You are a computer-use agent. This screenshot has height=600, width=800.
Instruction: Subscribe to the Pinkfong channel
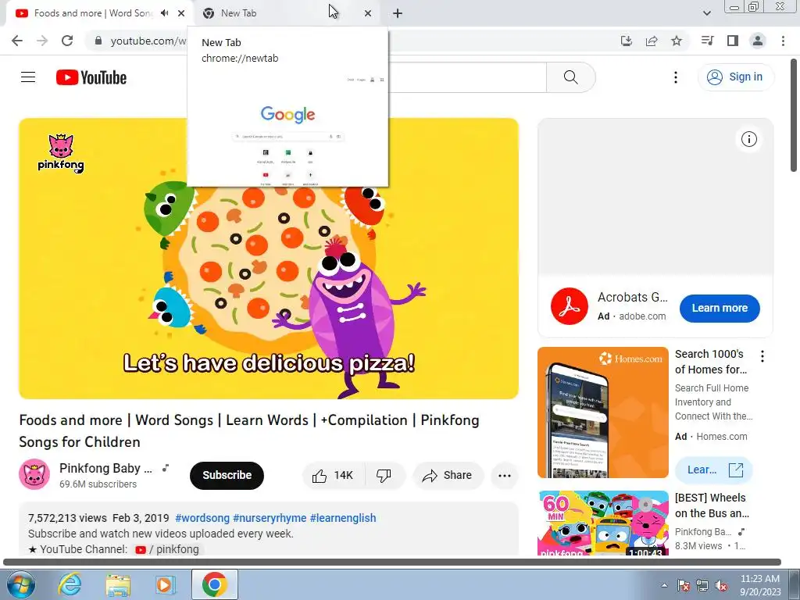227,476
